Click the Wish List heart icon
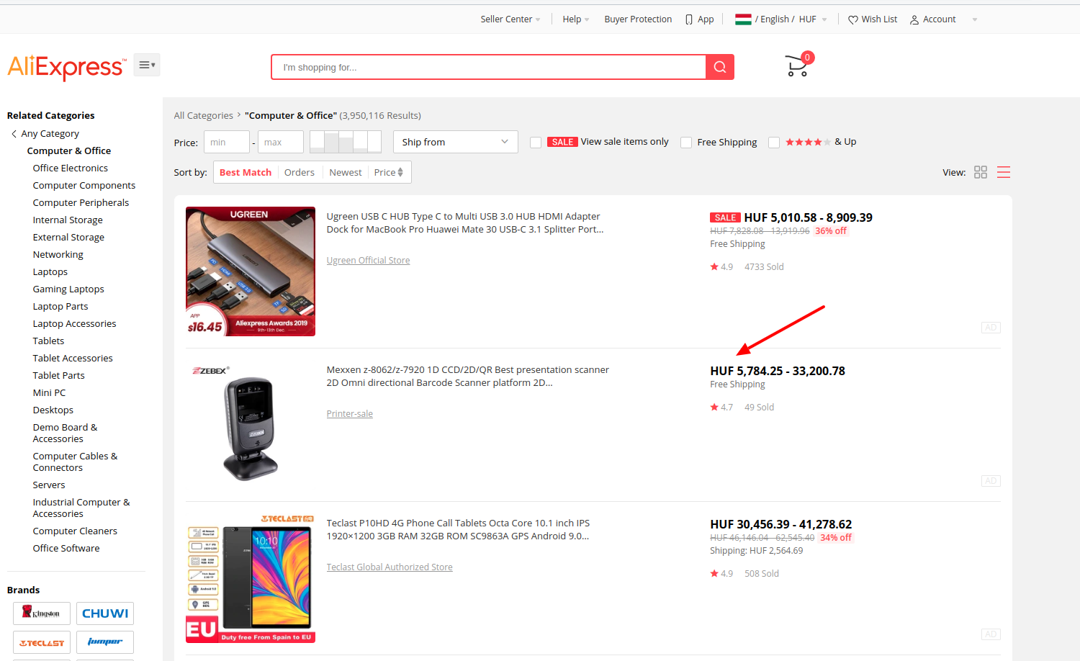1080x661 pixels. [853, 19]
